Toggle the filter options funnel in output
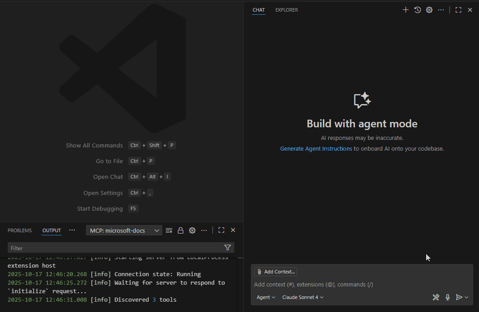 point(227,248)
